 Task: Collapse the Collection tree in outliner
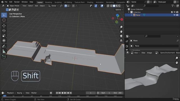[129, 12]
